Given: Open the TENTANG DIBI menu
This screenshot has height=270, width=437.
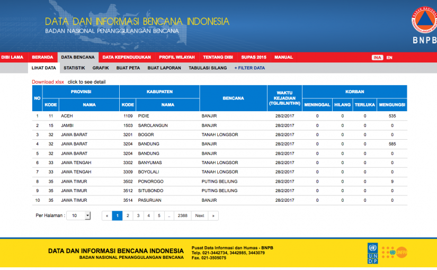Looking at the screenshot, I should [218, 57].
